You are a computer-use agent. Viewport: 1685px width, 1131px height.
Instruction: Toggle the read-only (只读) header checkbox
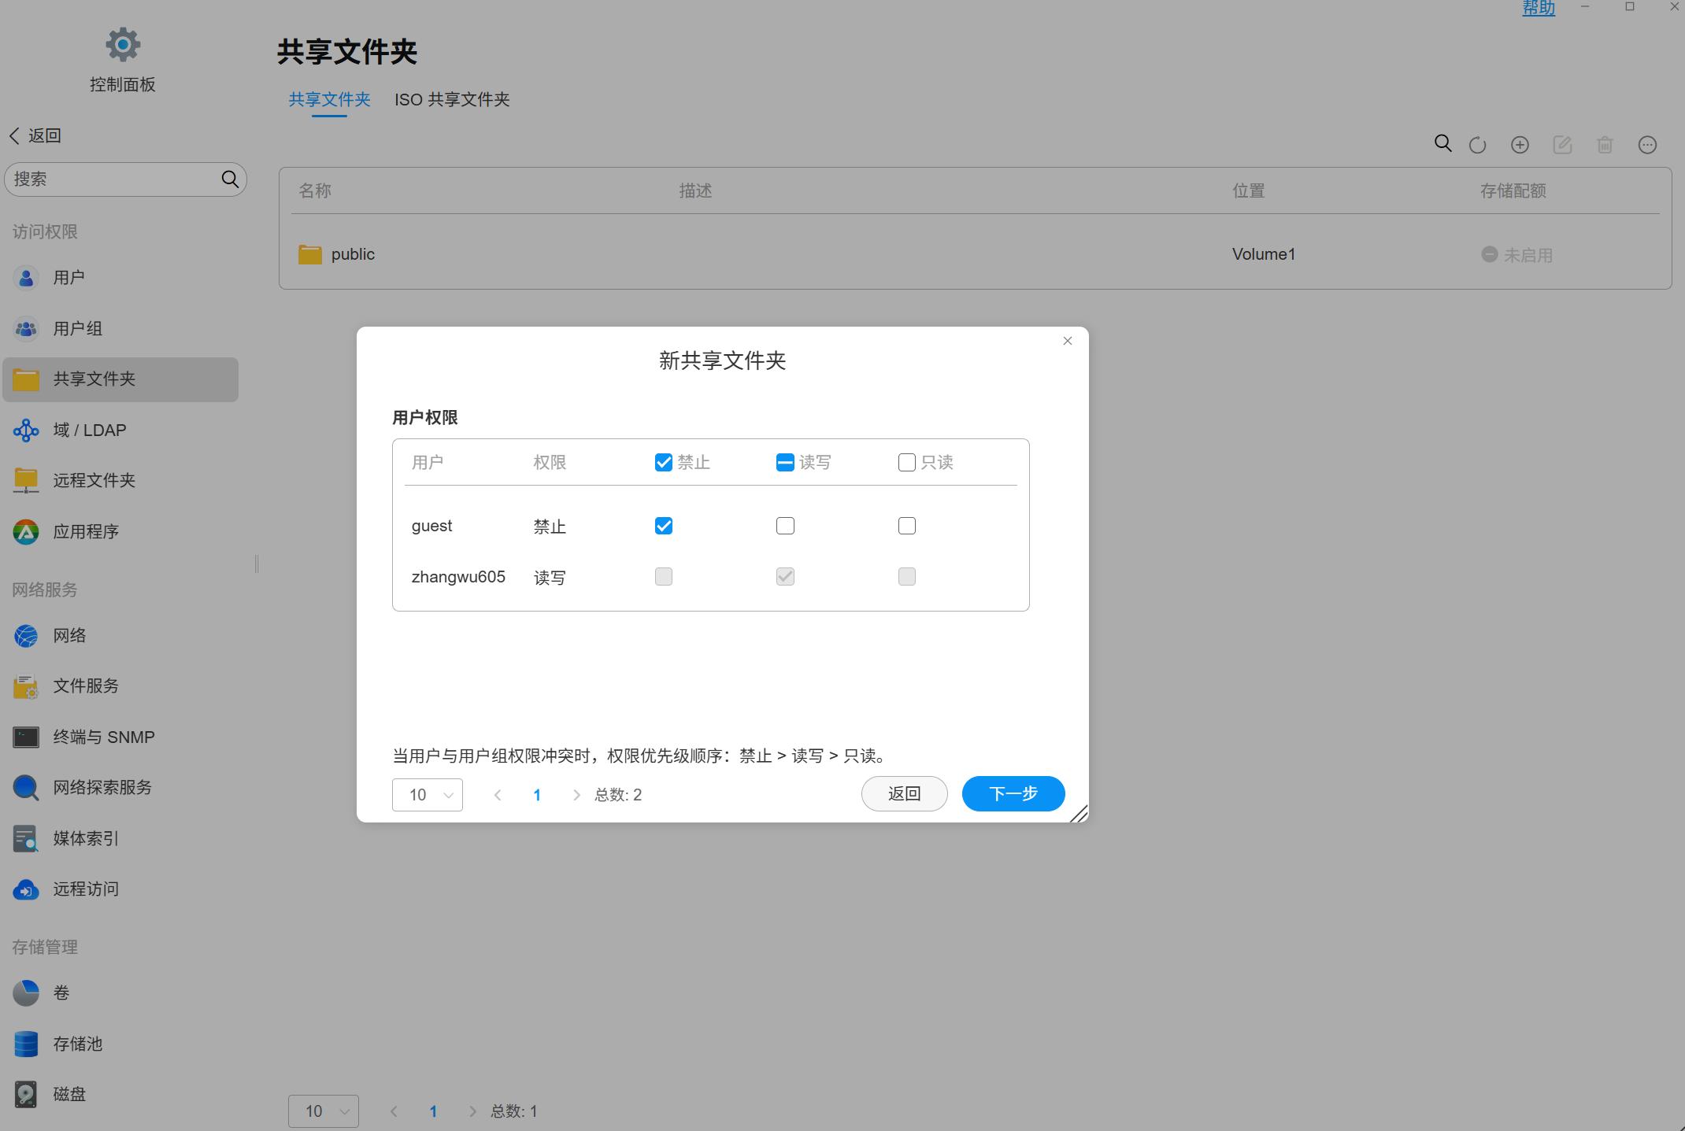coord(906,462)
